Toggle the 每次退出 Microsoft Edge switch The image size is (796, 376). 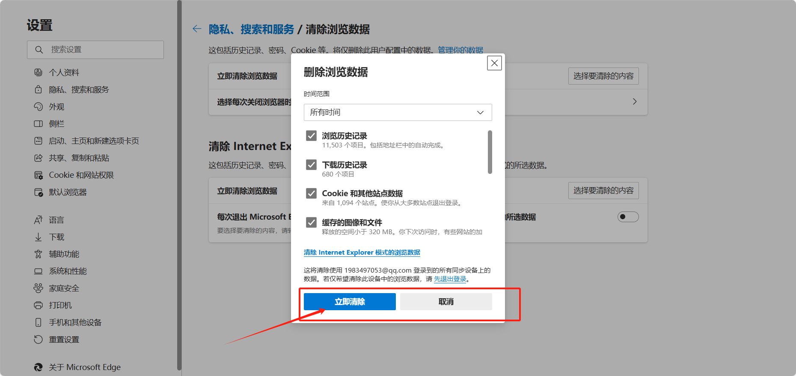(x=628, y=217)
